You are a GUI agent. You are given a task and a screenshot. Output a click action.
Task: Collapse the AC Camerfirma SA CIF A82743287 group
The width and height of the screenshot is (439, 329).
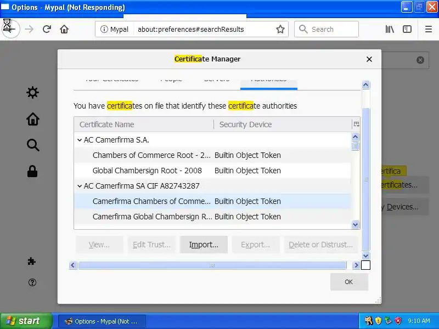pyautogui.click(x=80, y=186)
